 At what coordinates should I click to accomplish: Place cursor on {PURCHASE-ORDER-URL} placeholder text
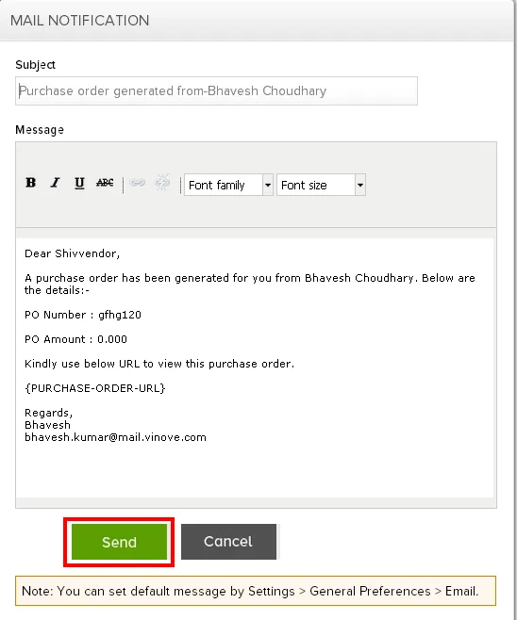point(95,388)
